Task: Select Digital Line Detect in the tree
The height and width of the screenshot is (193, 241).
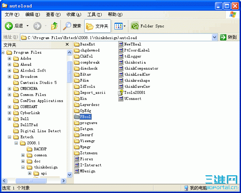Action: tap(41, 131)
